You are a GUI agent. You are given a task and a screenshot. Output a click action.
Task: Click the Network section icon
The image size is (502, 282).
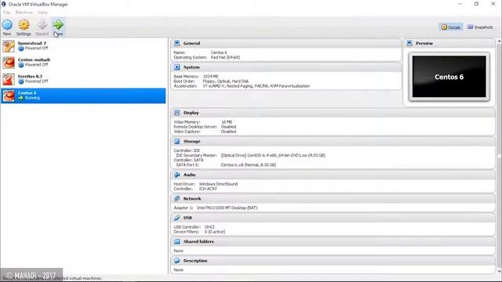pos(176,198)
